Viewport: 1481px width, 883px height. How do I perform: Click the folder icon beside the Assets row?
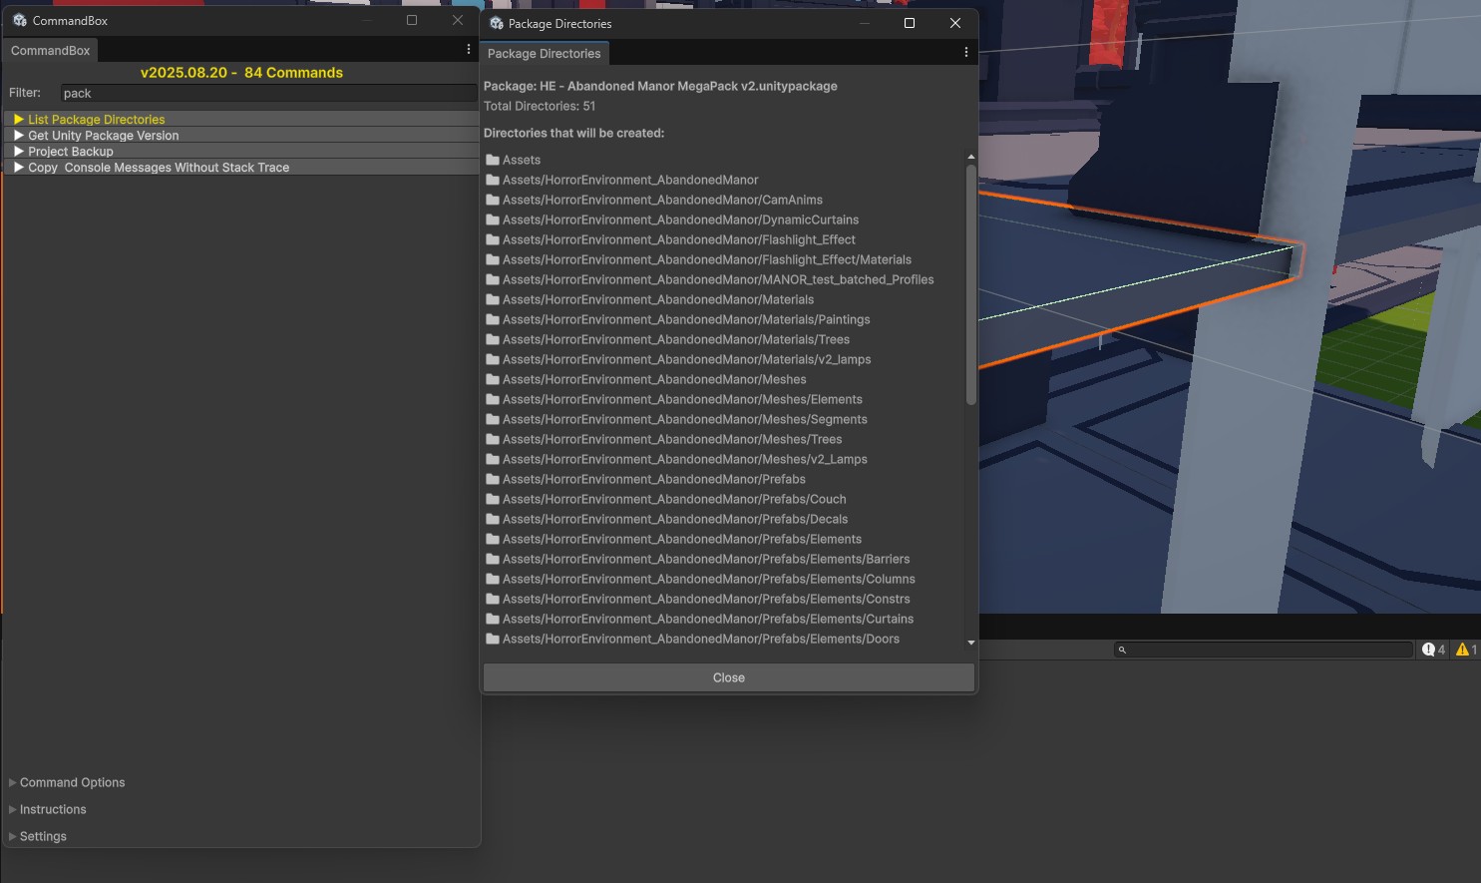[492, 160]
